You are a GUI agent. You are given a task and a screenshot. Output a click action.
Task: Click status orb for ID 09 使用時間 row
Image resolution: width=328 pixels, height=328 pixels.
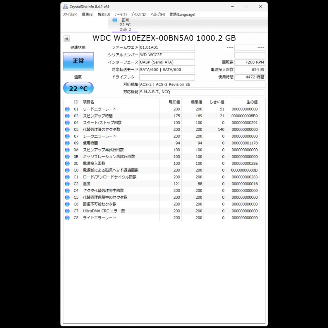(67, 143)
